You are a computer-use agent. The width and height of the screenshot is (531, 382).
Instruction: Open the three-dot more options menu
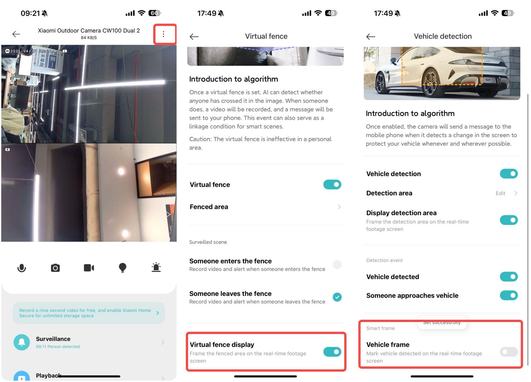(x=163, y=34)
